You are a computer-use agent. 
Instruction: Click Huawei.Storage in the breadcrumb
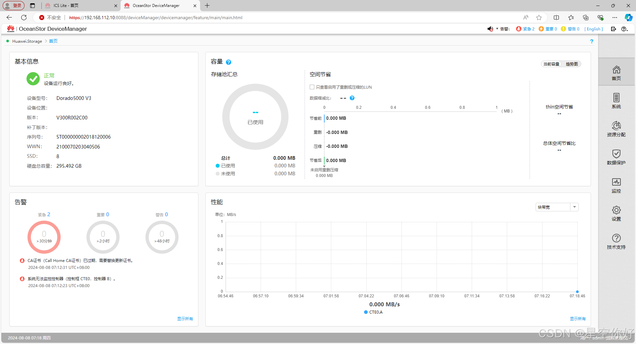27,41
